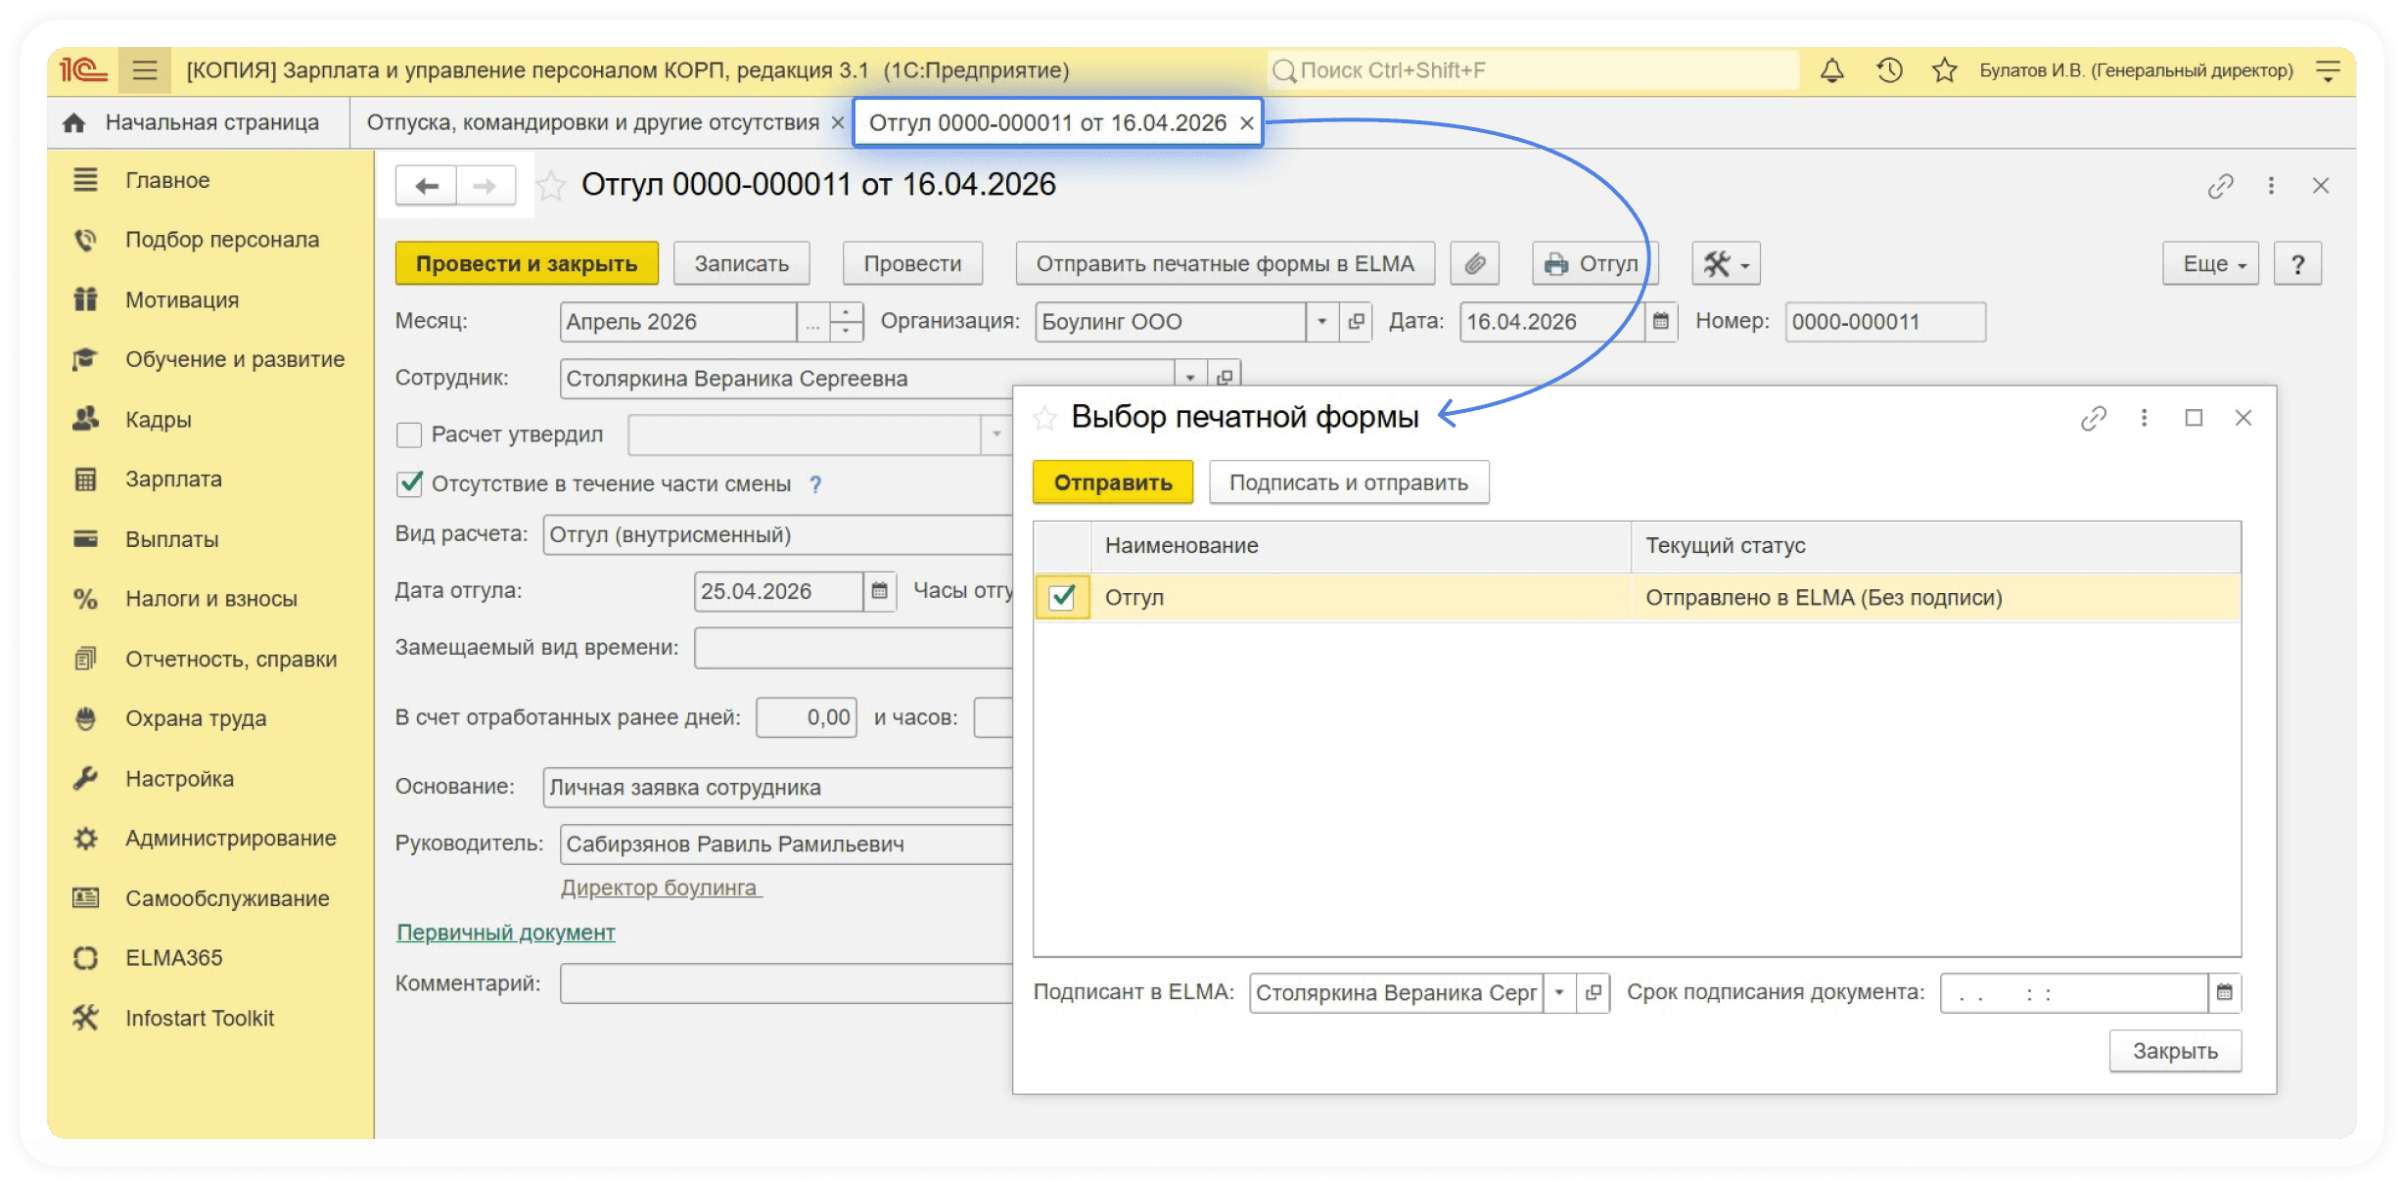Open the Сотрудник record with open icon
The image size is (2404, 1186).
click(1225, 378)
